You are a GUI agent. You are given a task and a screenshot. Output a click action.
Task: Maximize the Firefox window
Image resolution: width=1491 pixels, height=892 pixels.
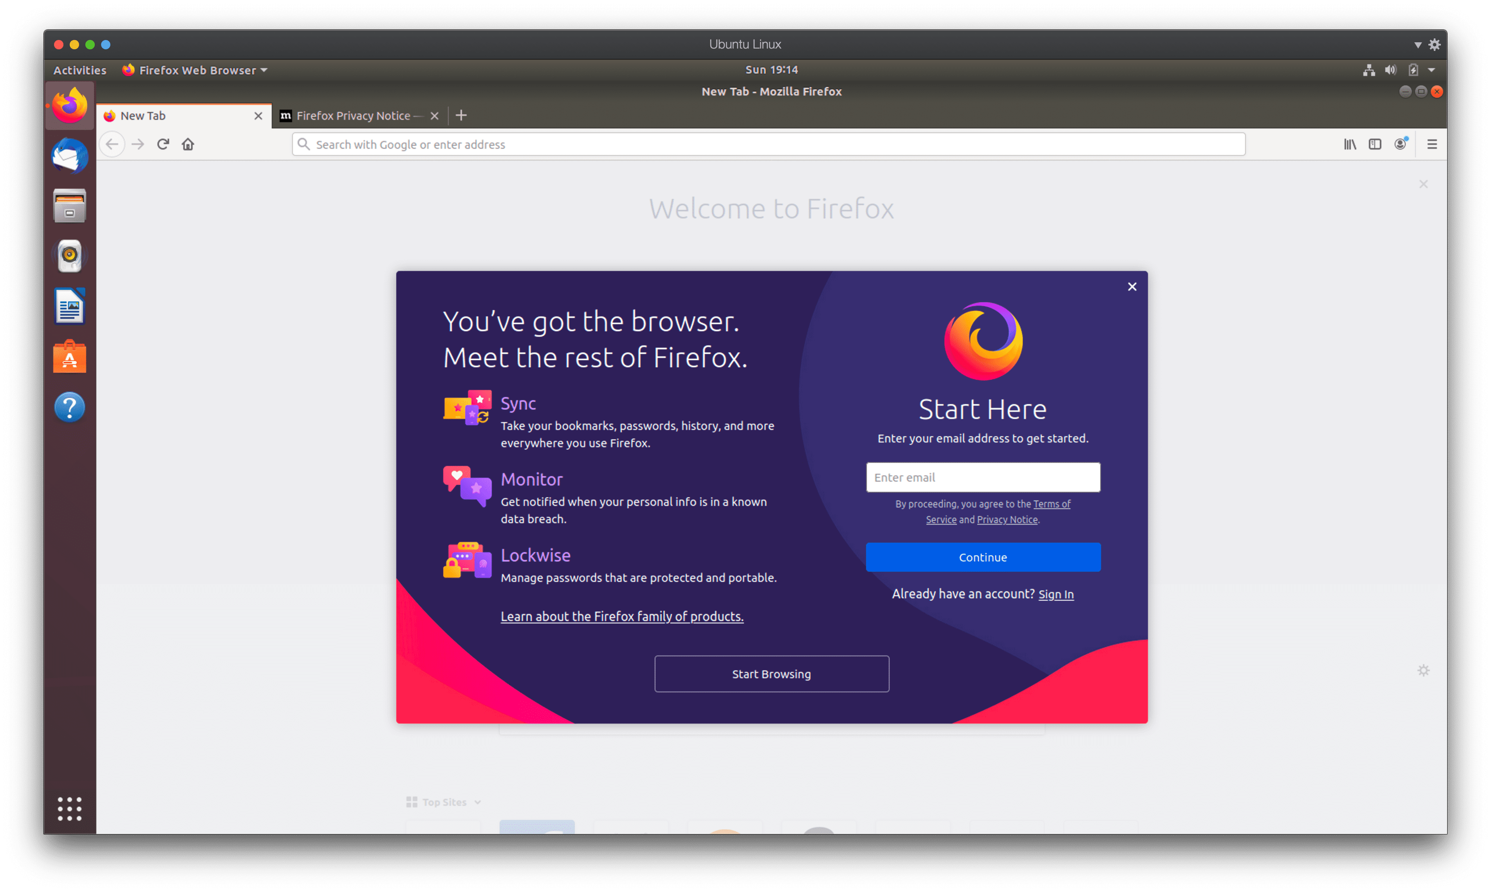click(1421, 91)
